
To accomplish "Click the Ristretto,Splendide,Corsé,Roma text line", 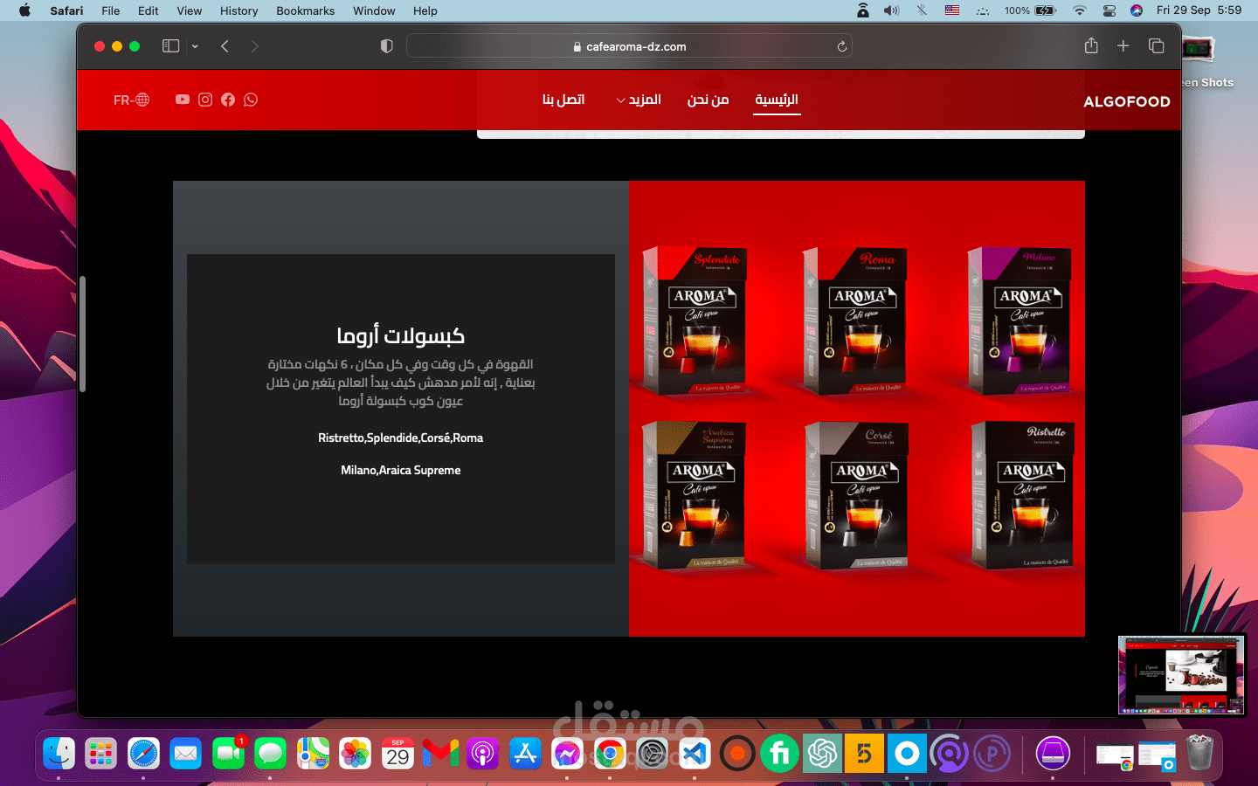I will pos(400,438).
